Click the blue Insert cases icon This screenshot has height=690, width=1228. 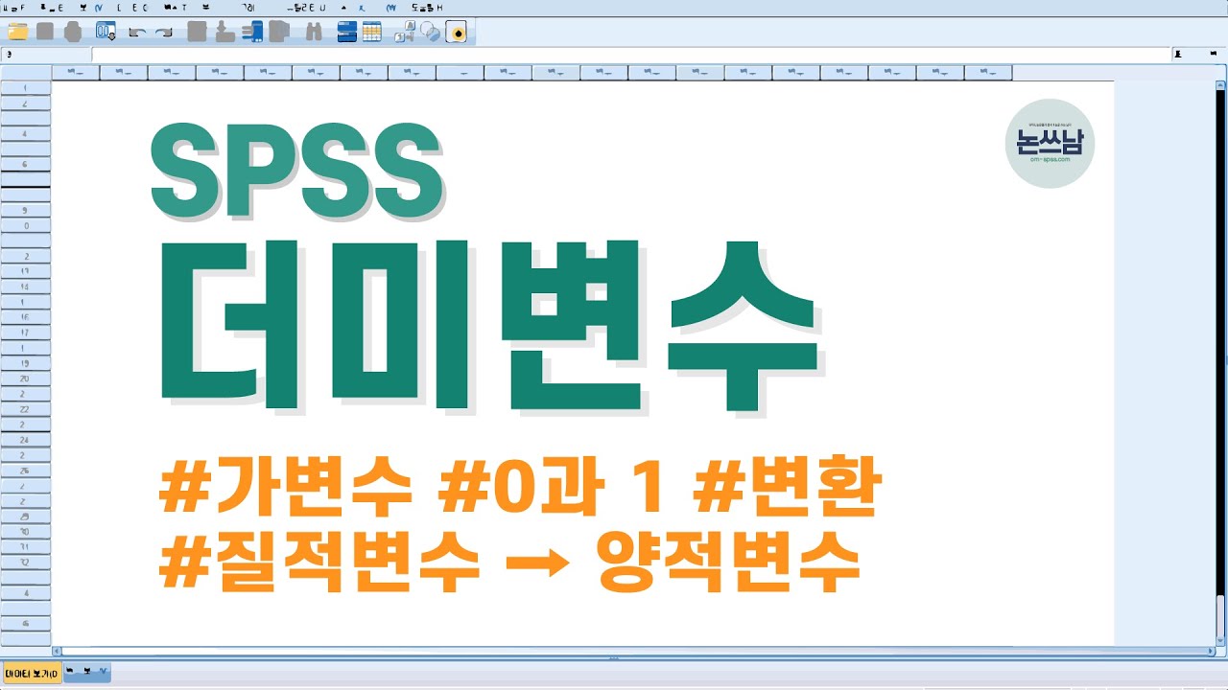347,32
